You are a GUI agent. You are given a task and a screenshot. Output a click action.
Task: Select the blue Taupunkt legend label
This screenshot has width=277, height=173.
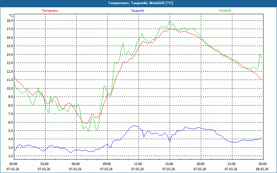coord(137,11)
